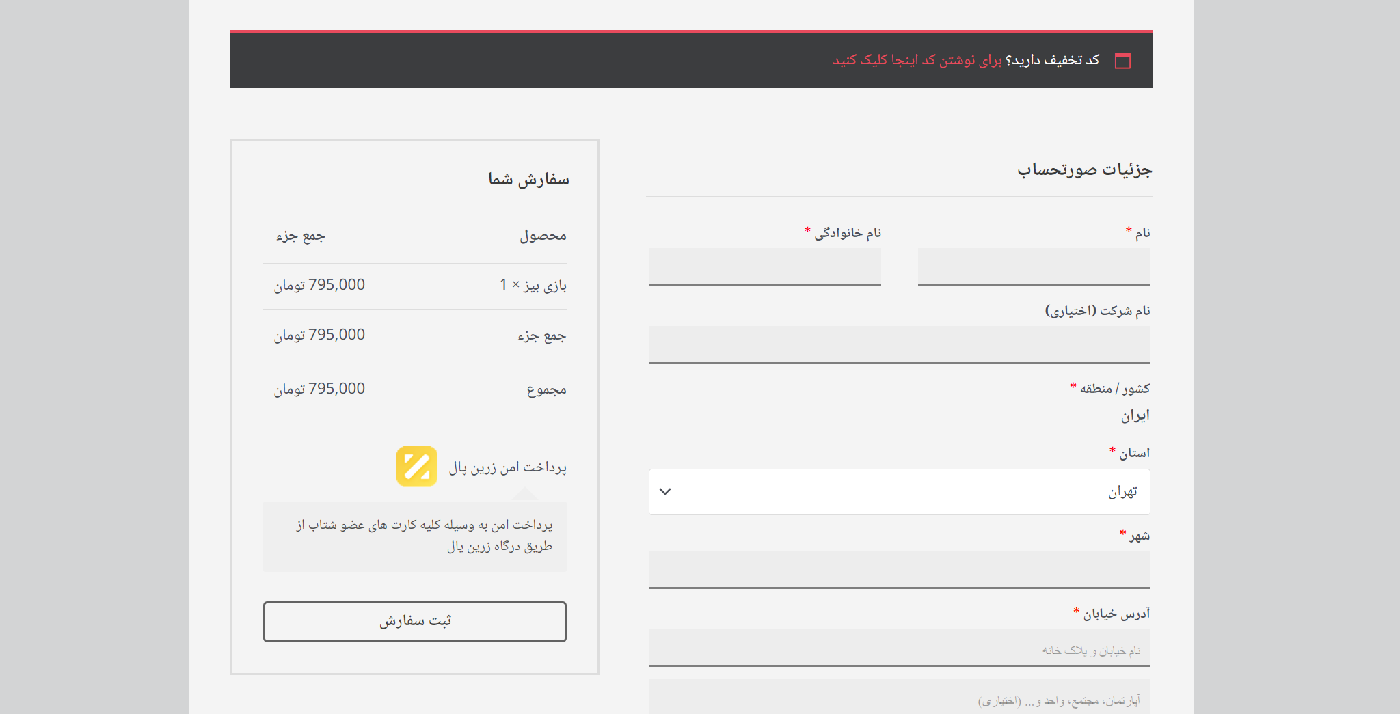Click the 'نام خانوادگی' field label
This screenshot has width=1400, height=714.
click(847, 234)
